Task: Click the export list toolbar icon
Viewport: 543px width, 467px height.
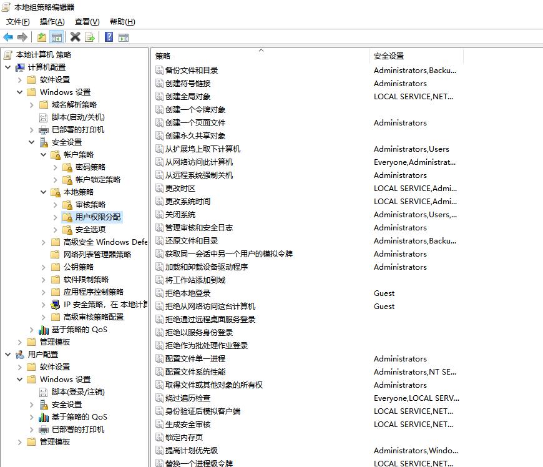Action: (x=89, y=37)
